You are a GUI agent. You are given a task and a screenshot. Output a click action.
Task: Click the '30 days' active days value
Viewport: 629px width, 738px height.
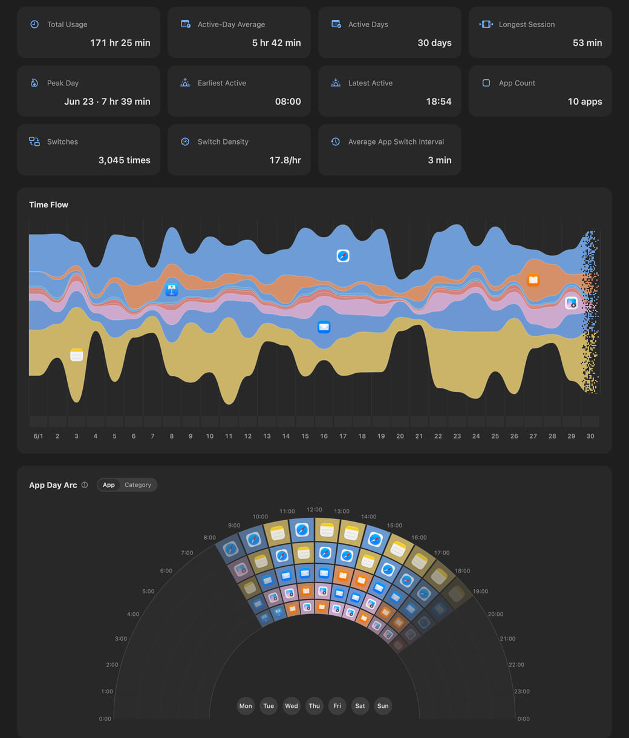point(434,43)
